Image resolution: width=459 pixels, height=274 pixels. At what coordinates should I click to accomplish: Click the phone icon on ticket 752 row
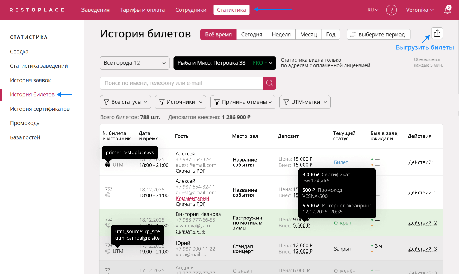[107, 225]
